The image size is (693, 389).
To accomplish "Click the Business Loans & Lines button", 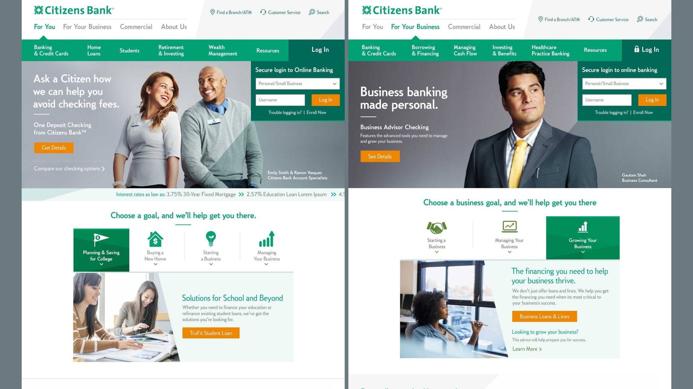I will 545,316.
